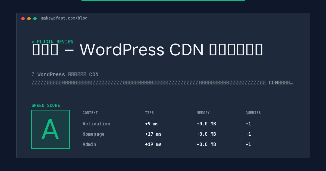The image size is (326, 171).
Task: Click the +17 ms TTFB value
Action: (153, 134)
